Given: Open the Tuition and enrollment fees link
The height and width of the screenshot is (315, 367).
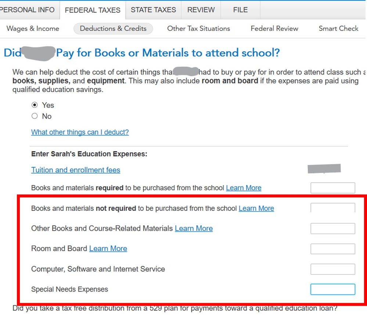Looking at the screenshot, I should click(x=76, y=170).
